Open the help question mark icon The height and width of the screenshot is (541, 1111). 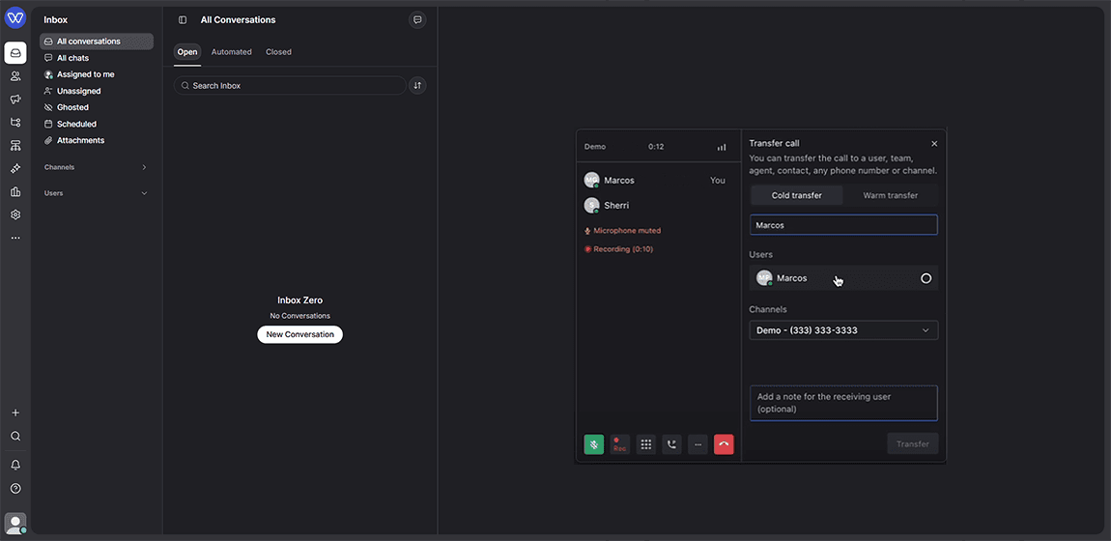pyautogui.click(x=14, y=489)
